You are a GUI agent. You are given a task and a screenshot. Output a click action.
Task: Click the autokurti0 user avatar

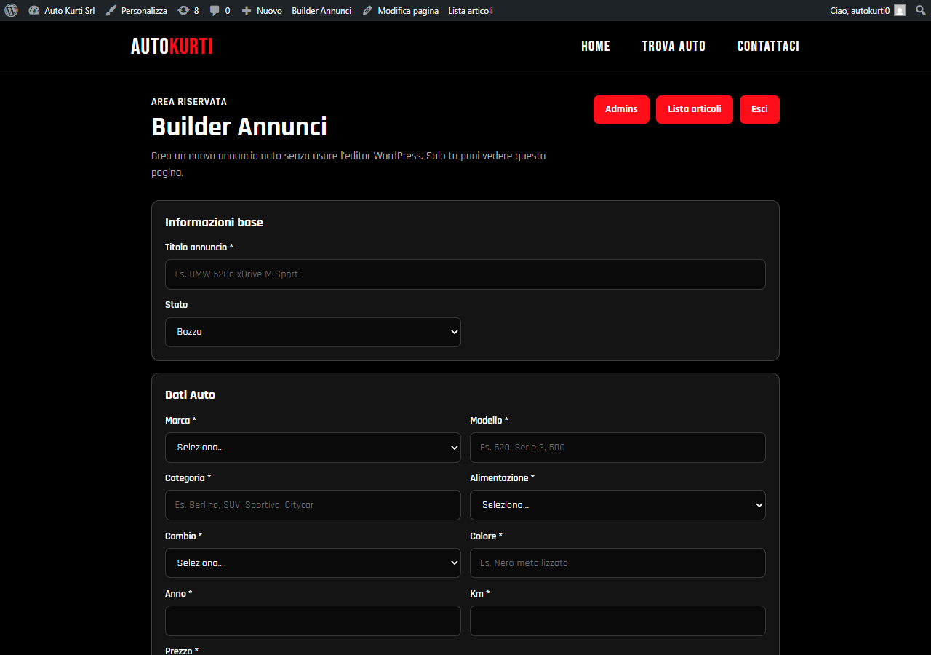coord(900,10)
